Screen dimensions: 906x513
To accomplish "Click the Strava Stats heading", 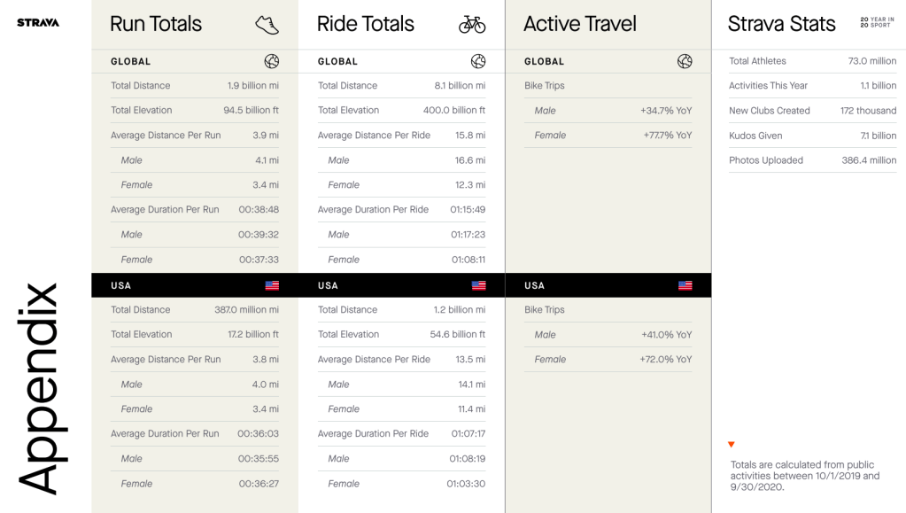I will [781, 24].
